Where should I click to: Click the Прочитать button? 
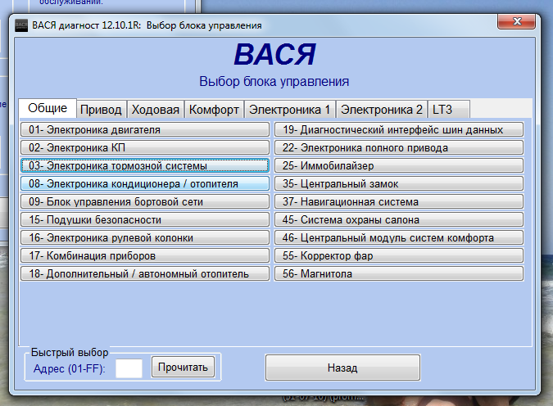183,368
